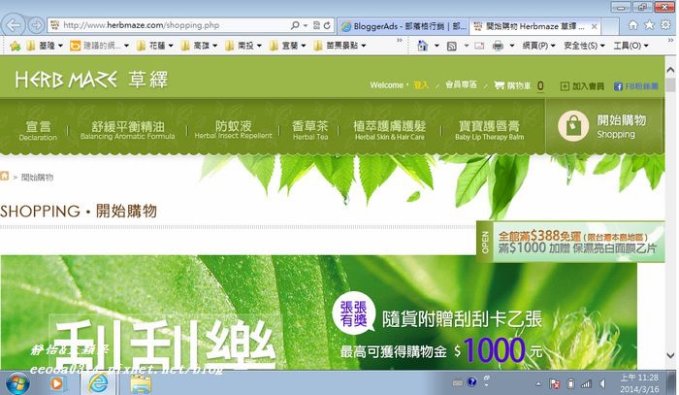Viewport: 679px width, 395px height.
Task: Click the Facebook fan page icon
Action: point(619,86)
